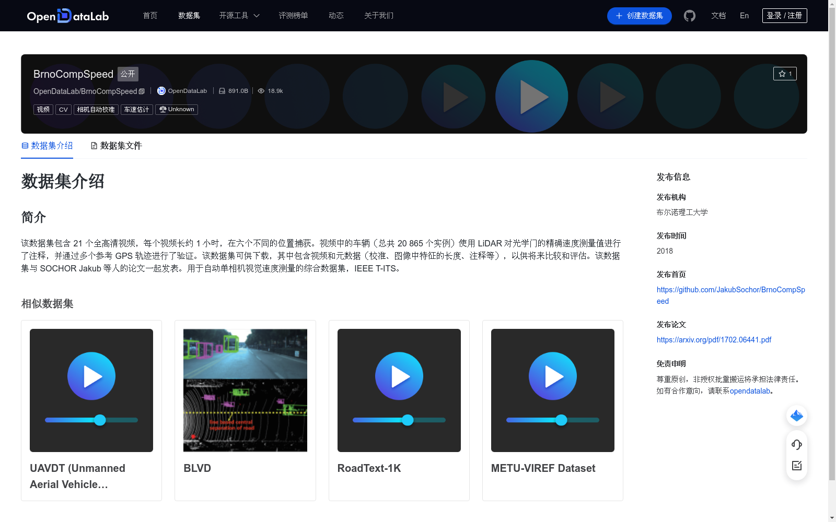Click the 车速估计 tag
836x522 pixels.
click(137, 110)
